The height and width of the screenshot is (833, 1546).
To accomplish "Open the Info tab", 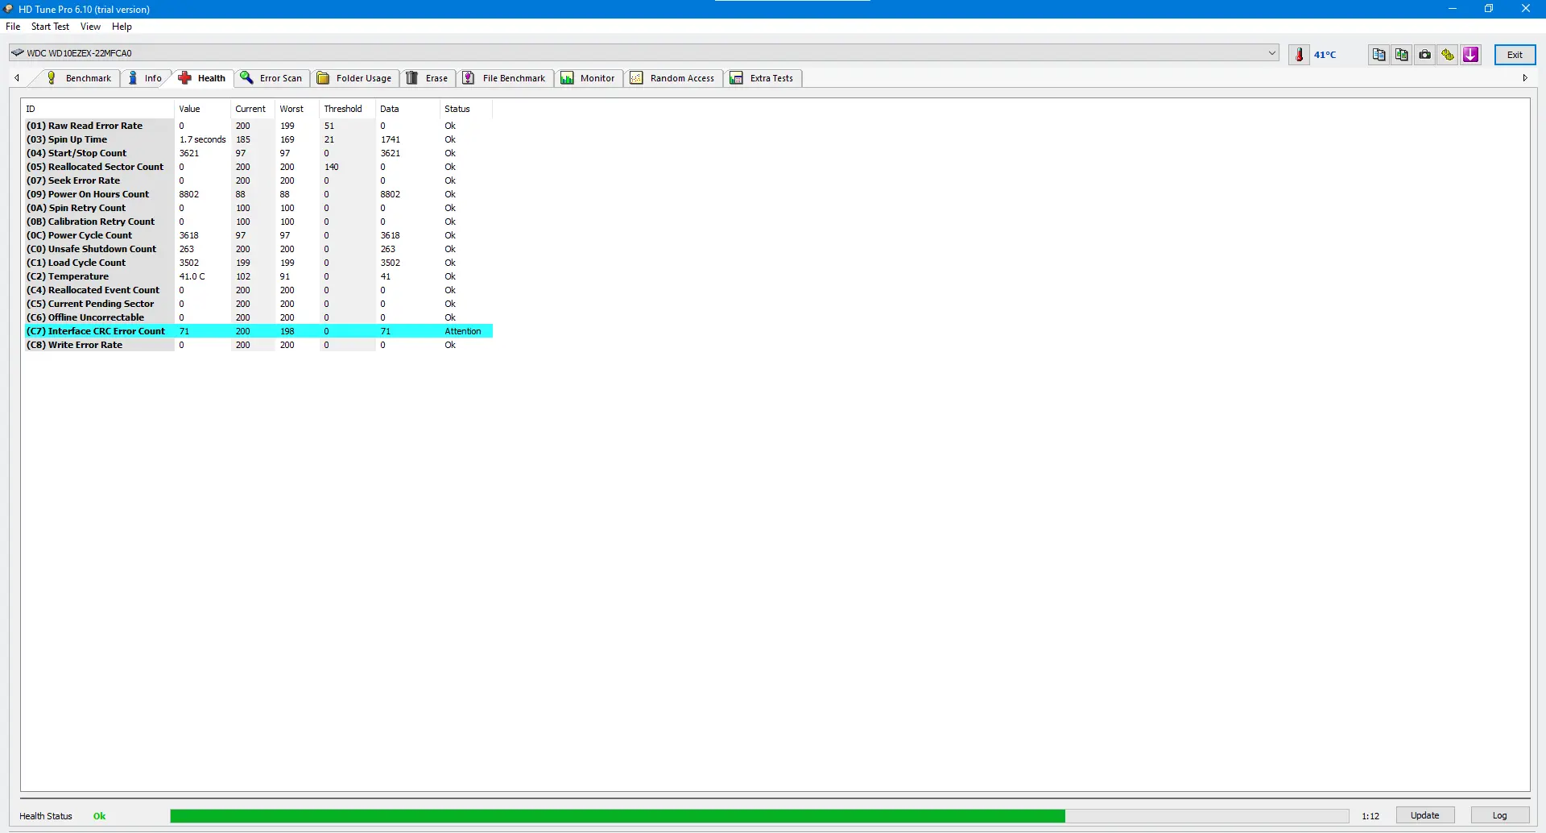I will click(145, 78).
